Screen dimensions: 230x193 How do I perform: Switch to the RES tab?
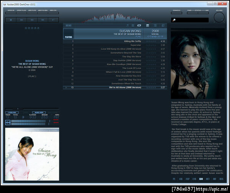click(221, 179)
